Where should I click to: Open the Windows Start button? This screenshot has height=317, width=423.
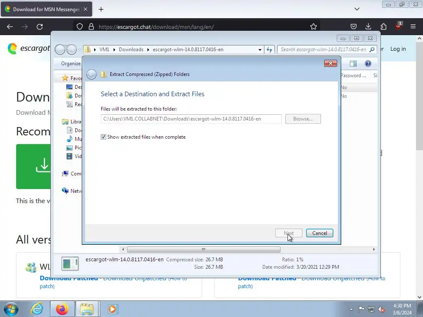(11, 309)
